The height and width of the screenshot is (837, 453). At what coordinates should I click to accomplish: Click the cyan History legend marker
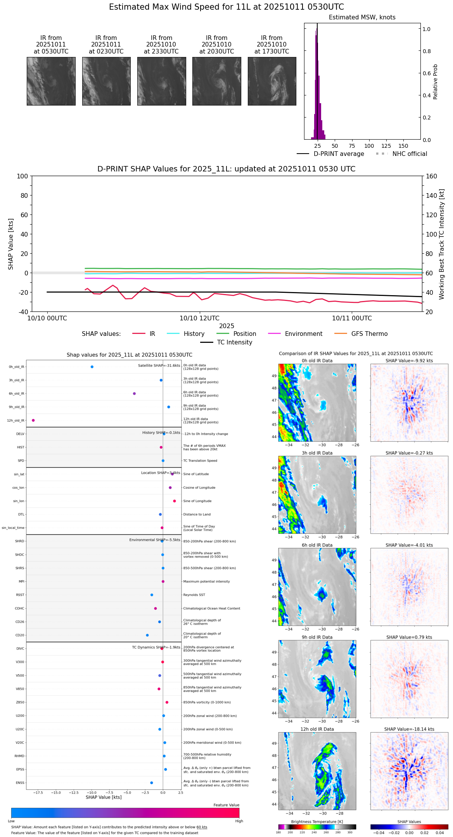pyautogui.click(x=173, y=334)
